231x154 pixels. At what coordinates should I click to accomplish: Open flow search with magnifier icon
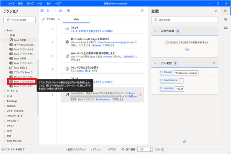point(142,11)
